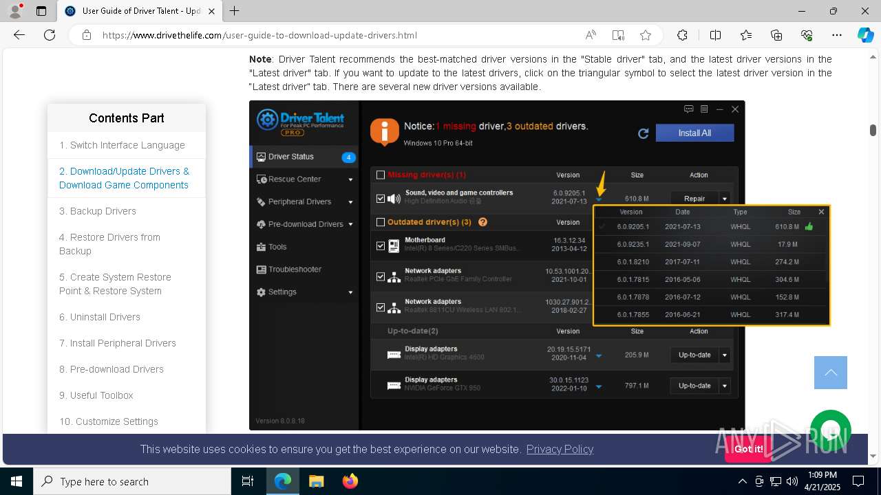Screen dimensions: 881x495
Task: Open the notifications center icon
Action: pos(858,481)
